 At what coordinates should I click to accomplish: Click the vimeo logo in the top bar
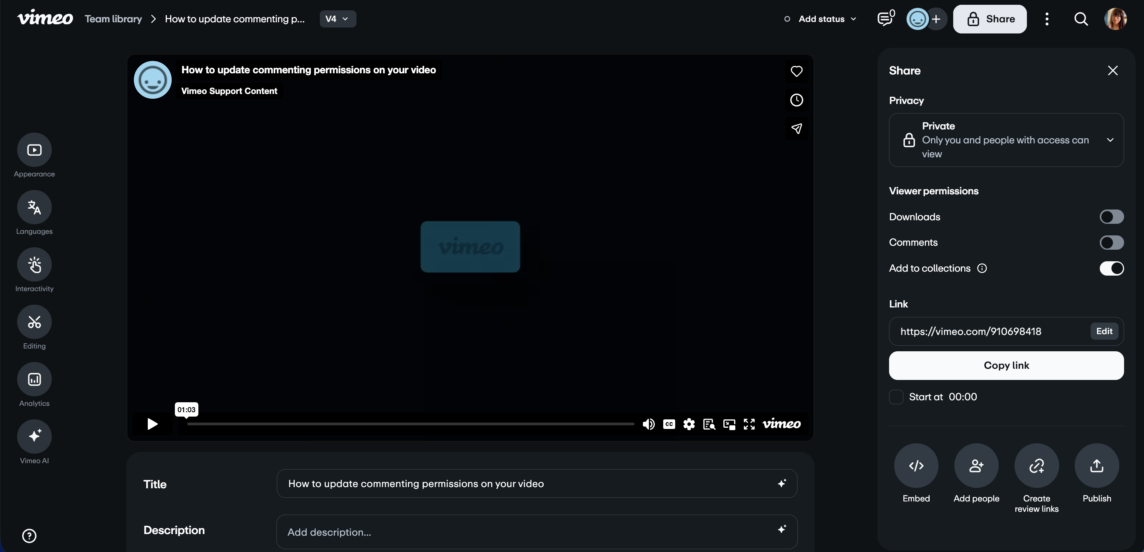pyautogui.click(x=45, y=18)
